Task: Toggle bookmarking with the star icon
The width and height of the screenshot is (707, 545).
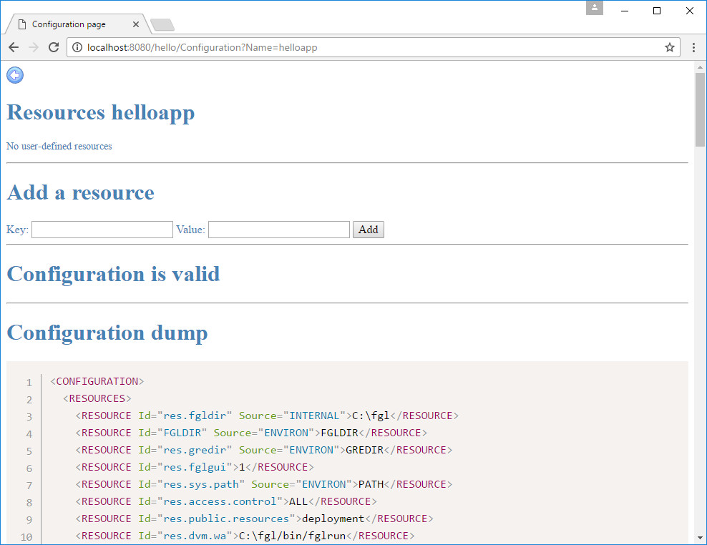Action: point(670,47)
